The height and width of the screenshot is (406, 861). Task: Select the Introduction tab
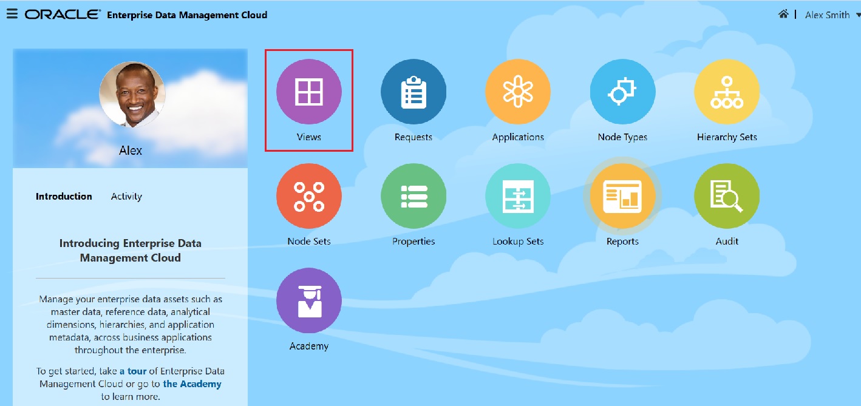[x=64, y=196]
